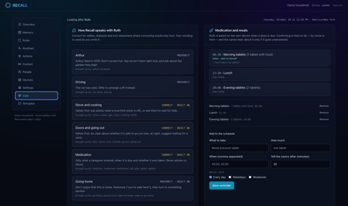Click the Tuesday, October 20 date text
Screen dimensions: 348x206
(x=299, y=20)
